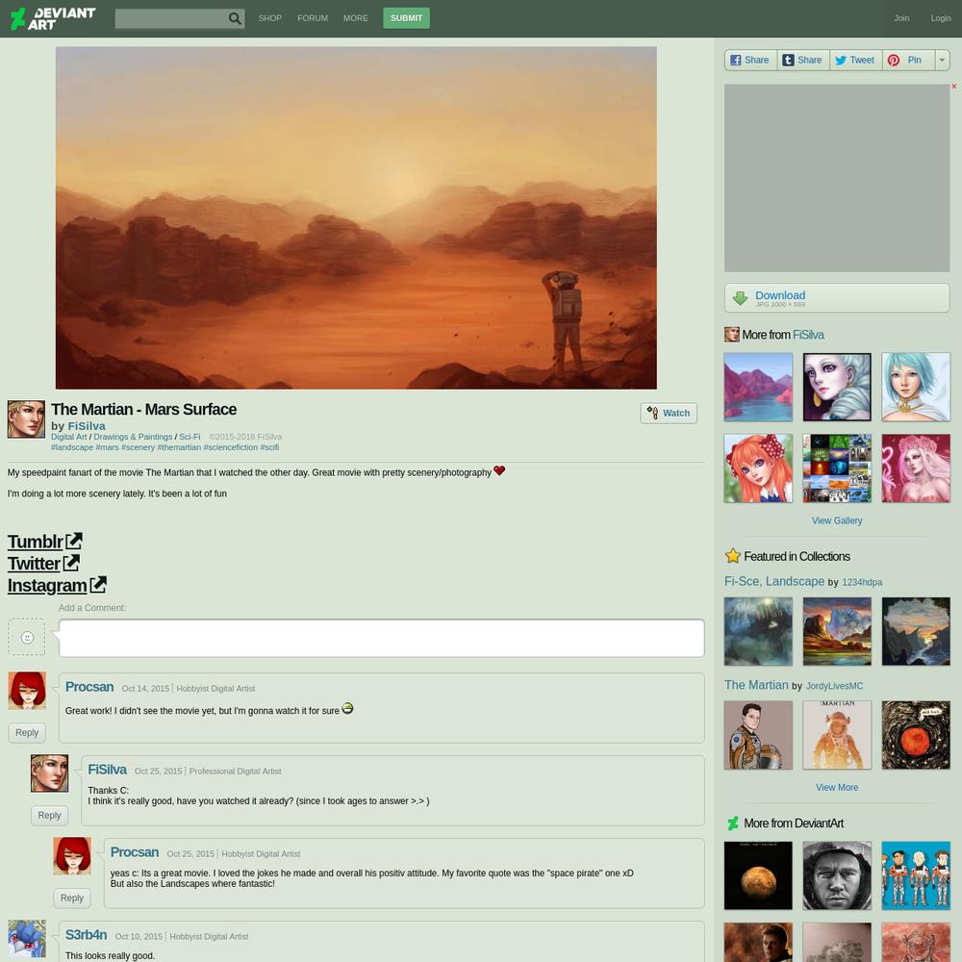The height and width of the screenshot is (962, 962).
Task: Close the sidebar advertisement
Action: point(953,87)
